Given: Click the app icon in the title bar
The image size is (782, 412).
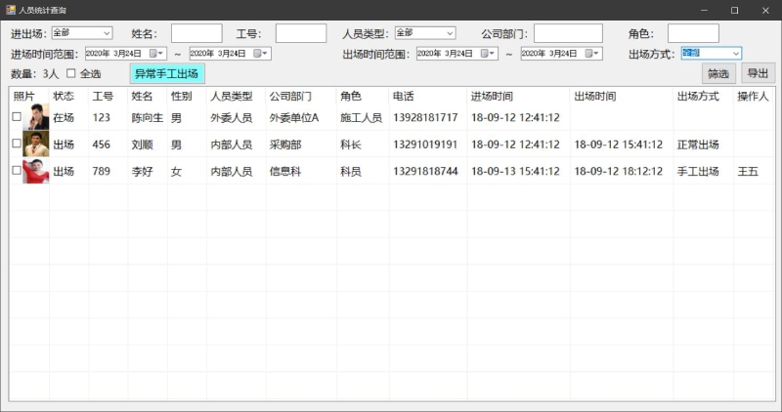Looking at the screenshot, I should (x=10, y=10).
